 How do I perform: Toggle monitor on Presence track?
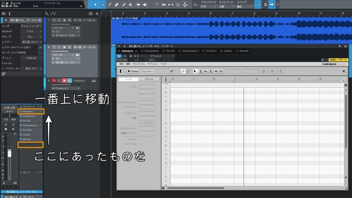(69, 80)
